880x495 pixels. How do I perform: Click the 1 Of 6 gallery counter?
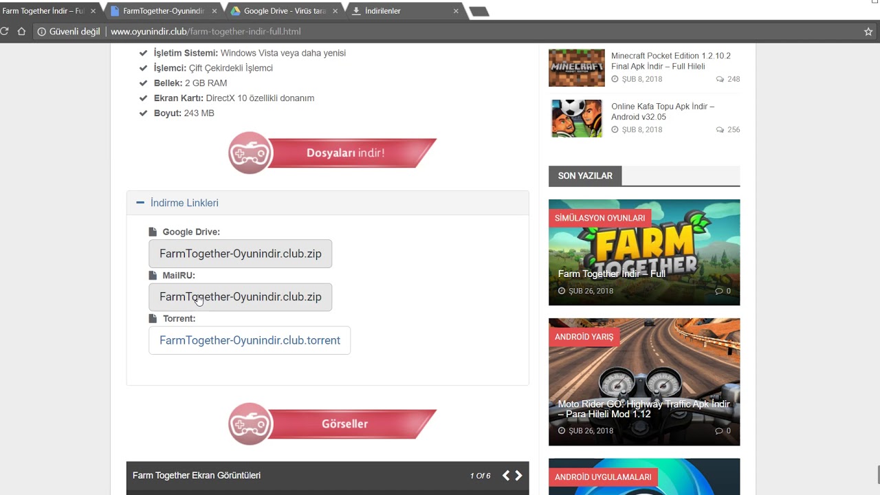coord(480,476)
